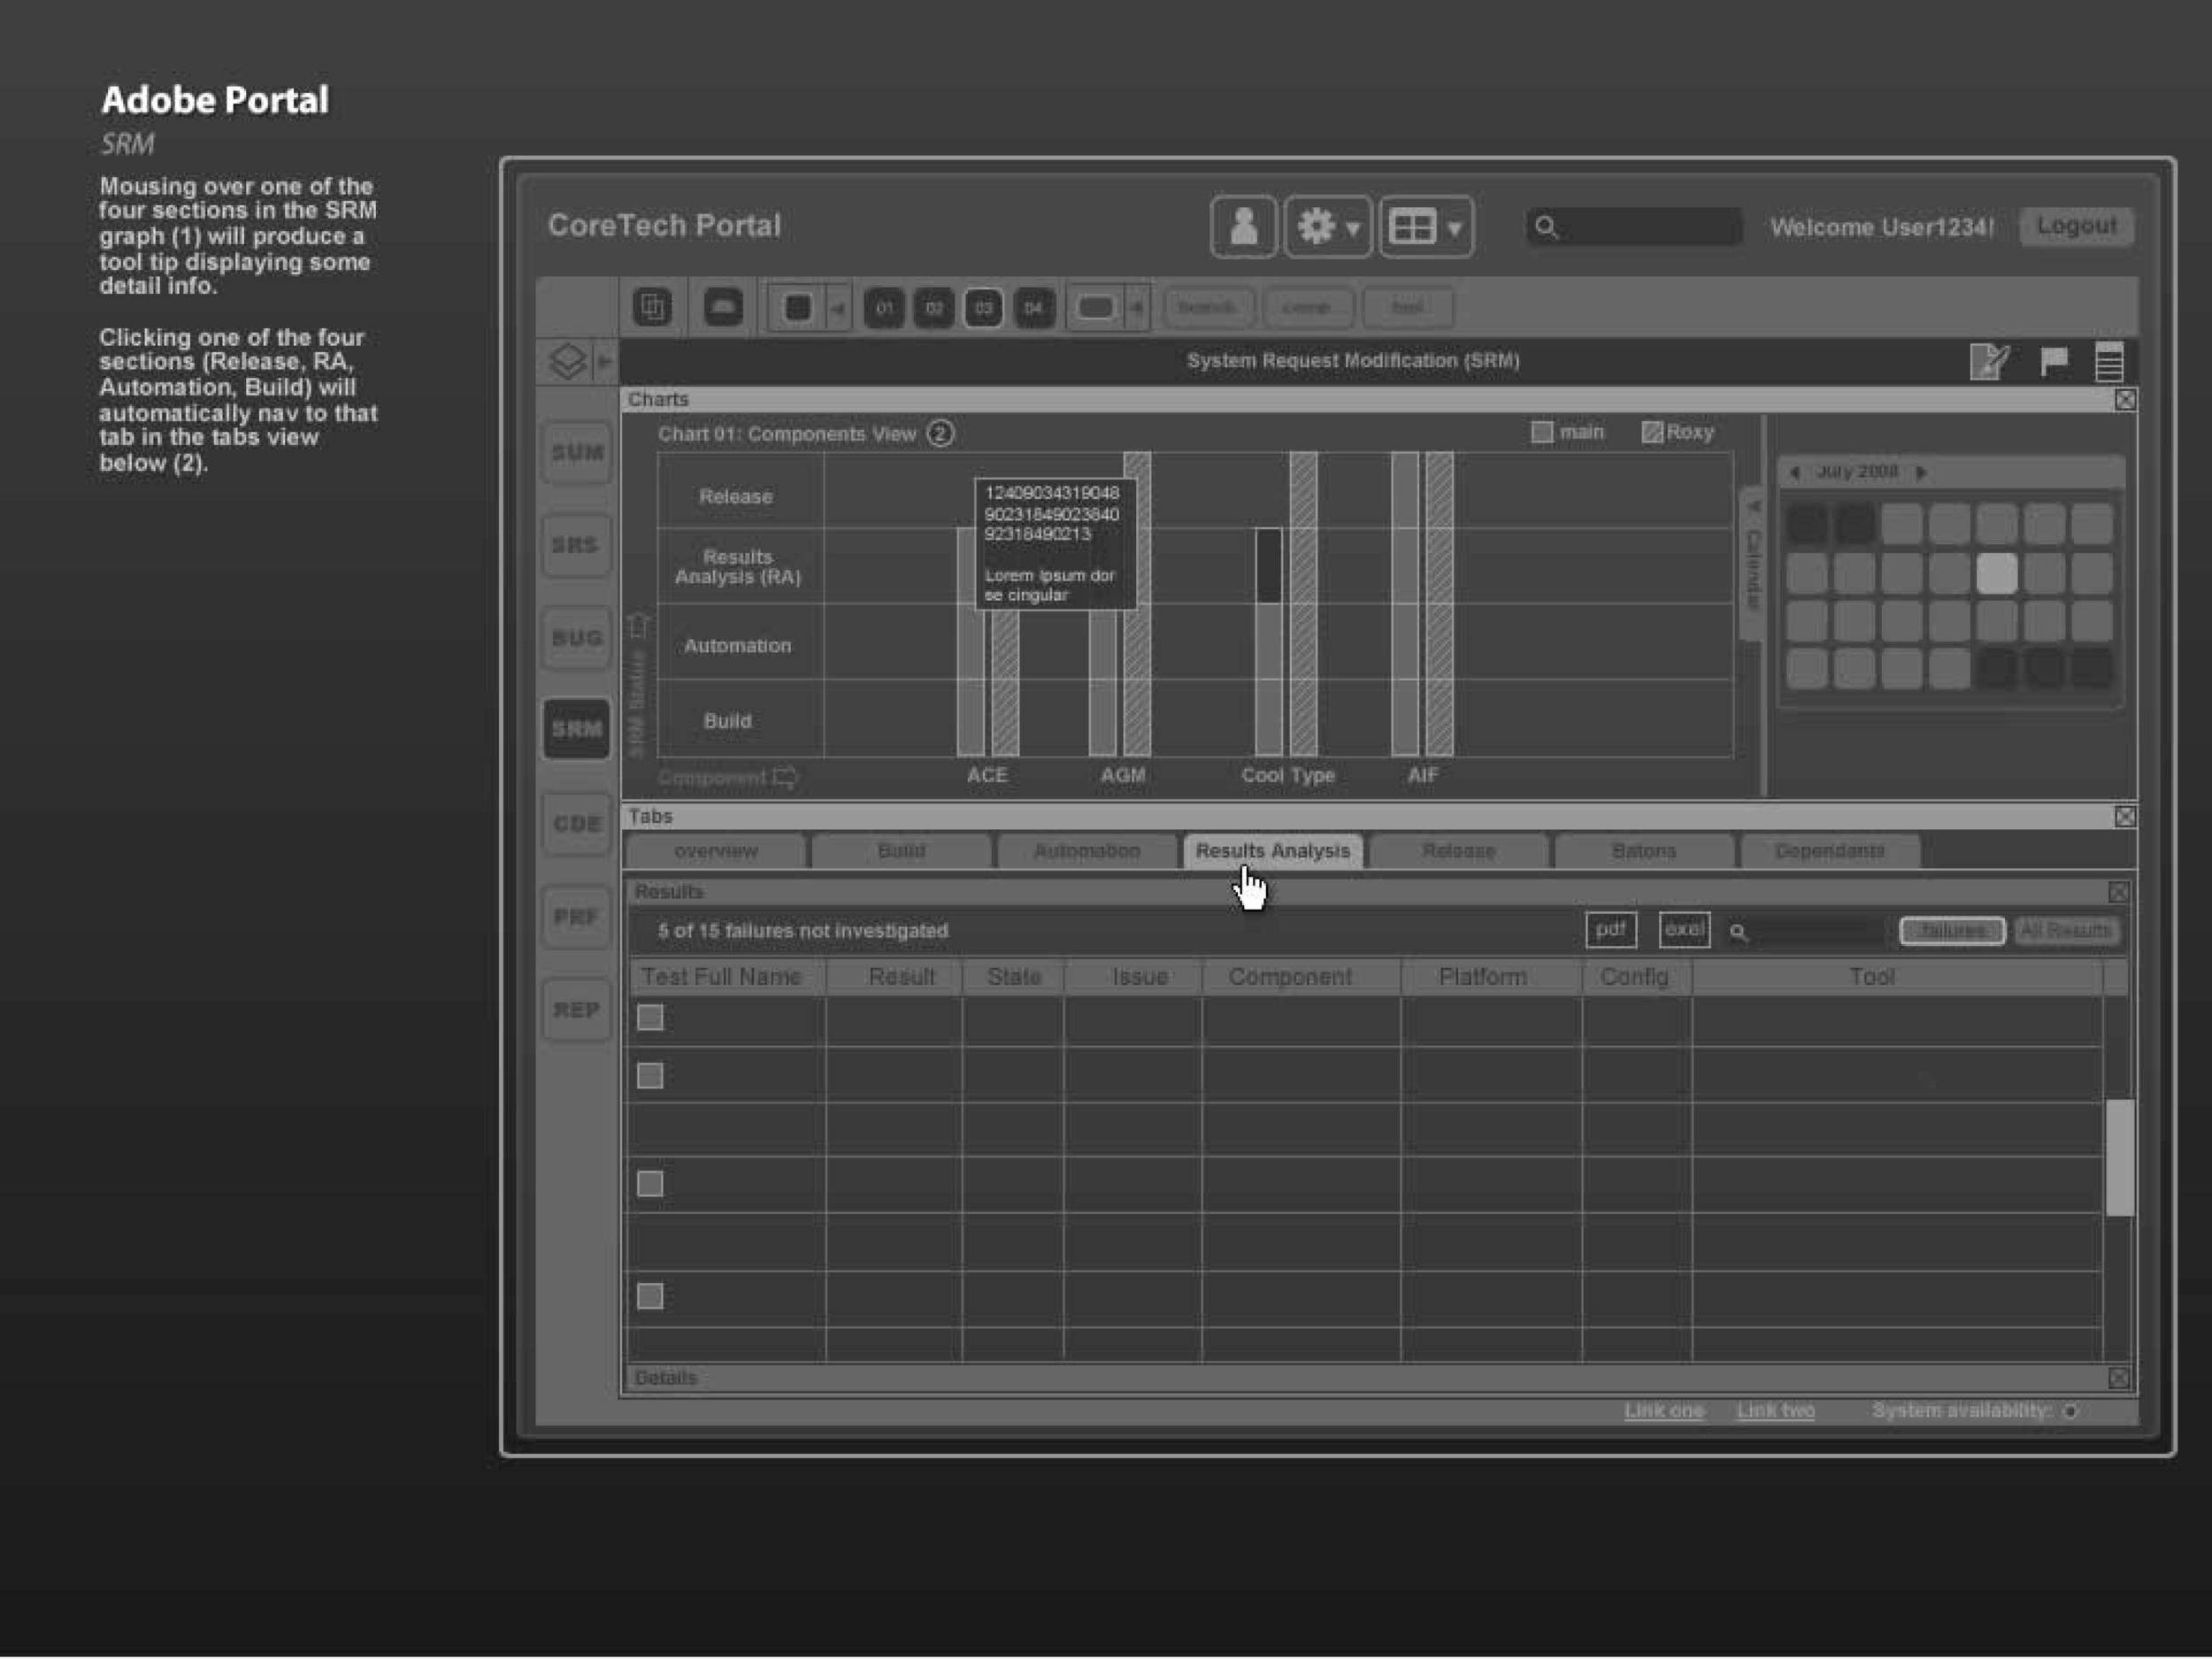Open the user profile icon
Image resolution: width=2212 pixels, height=1659 pixels.
coord(1243,227)
